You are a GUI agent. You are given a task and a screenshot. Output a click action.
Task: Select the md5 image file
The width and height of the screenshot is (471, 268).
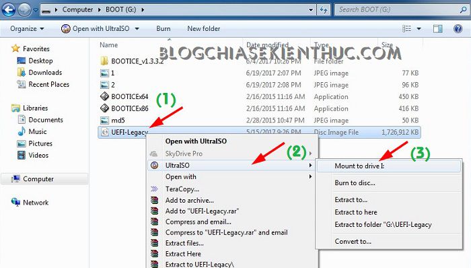[x=118, y=121]
